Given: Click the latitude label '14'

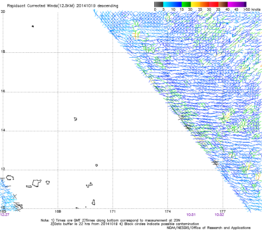Looking at the screenshot, I should [3, 130].
